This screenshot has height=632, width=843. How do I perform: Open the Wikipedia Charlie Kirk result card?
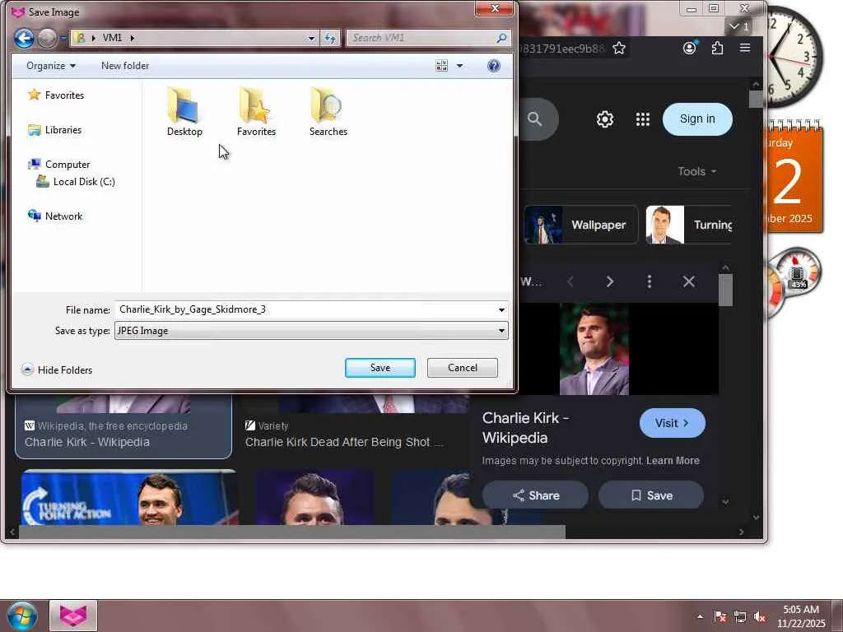pos(123,427)
